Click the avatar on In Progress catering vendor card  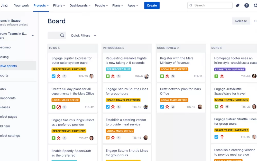click(x=146, y=138)
